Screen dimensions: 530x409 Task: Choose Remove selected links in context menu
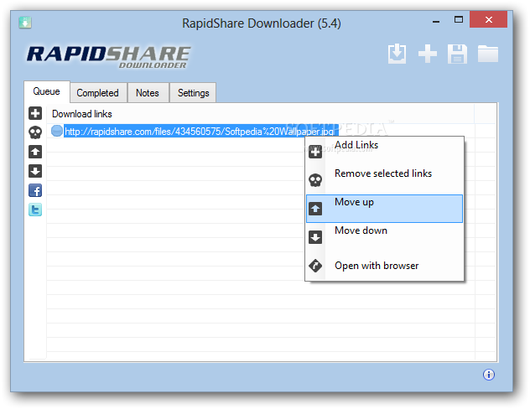(x=384, y=179)
